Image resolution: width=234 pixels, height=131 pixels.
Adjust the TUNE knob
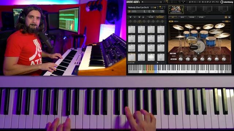202,59
